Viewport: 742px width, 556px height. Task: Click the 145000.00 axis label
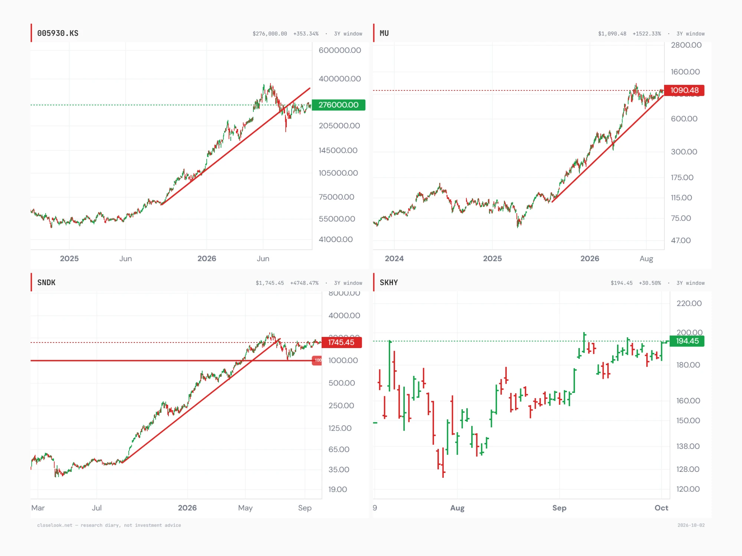pos(338,150)
